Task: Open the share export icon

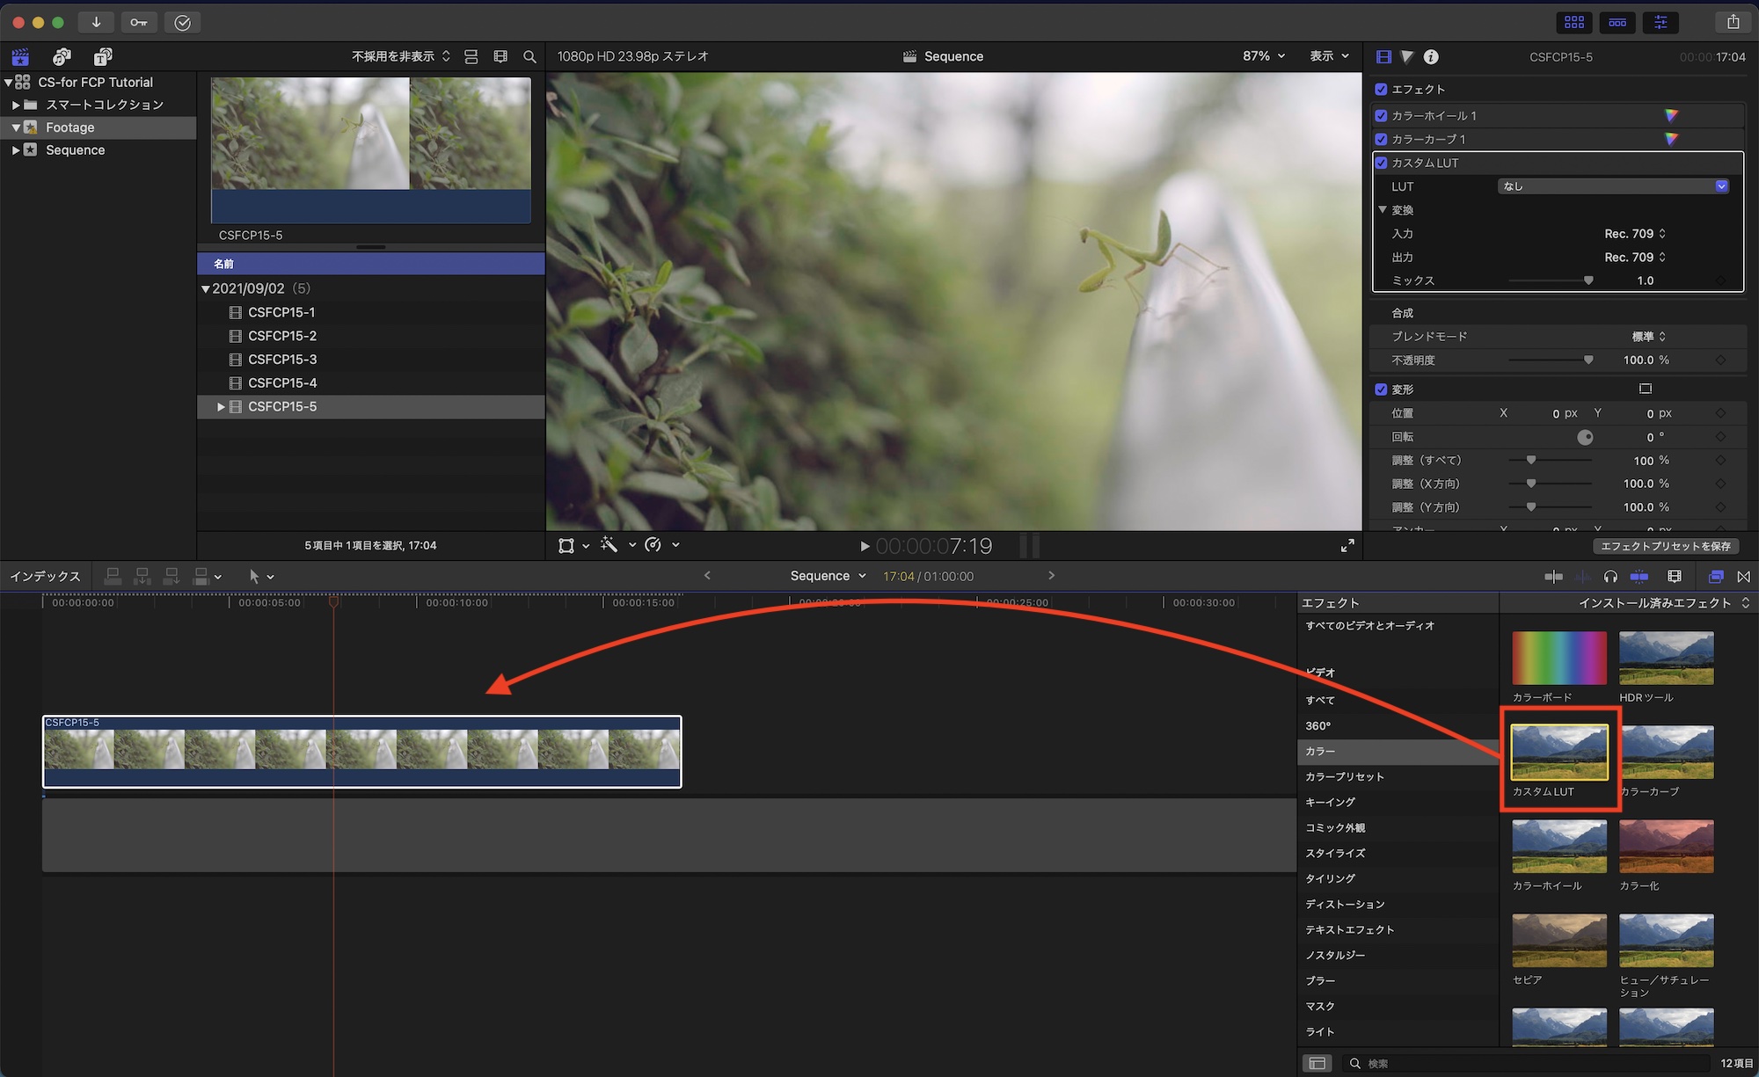Action: click(x=1733, y=22)
